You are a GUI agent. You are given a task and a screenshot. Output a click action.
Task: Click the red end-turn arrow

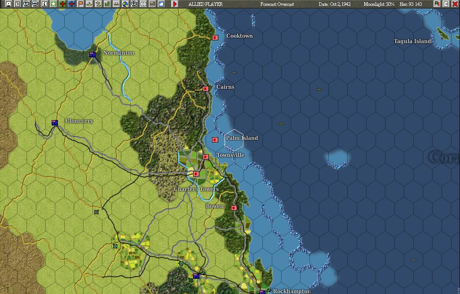175,4
